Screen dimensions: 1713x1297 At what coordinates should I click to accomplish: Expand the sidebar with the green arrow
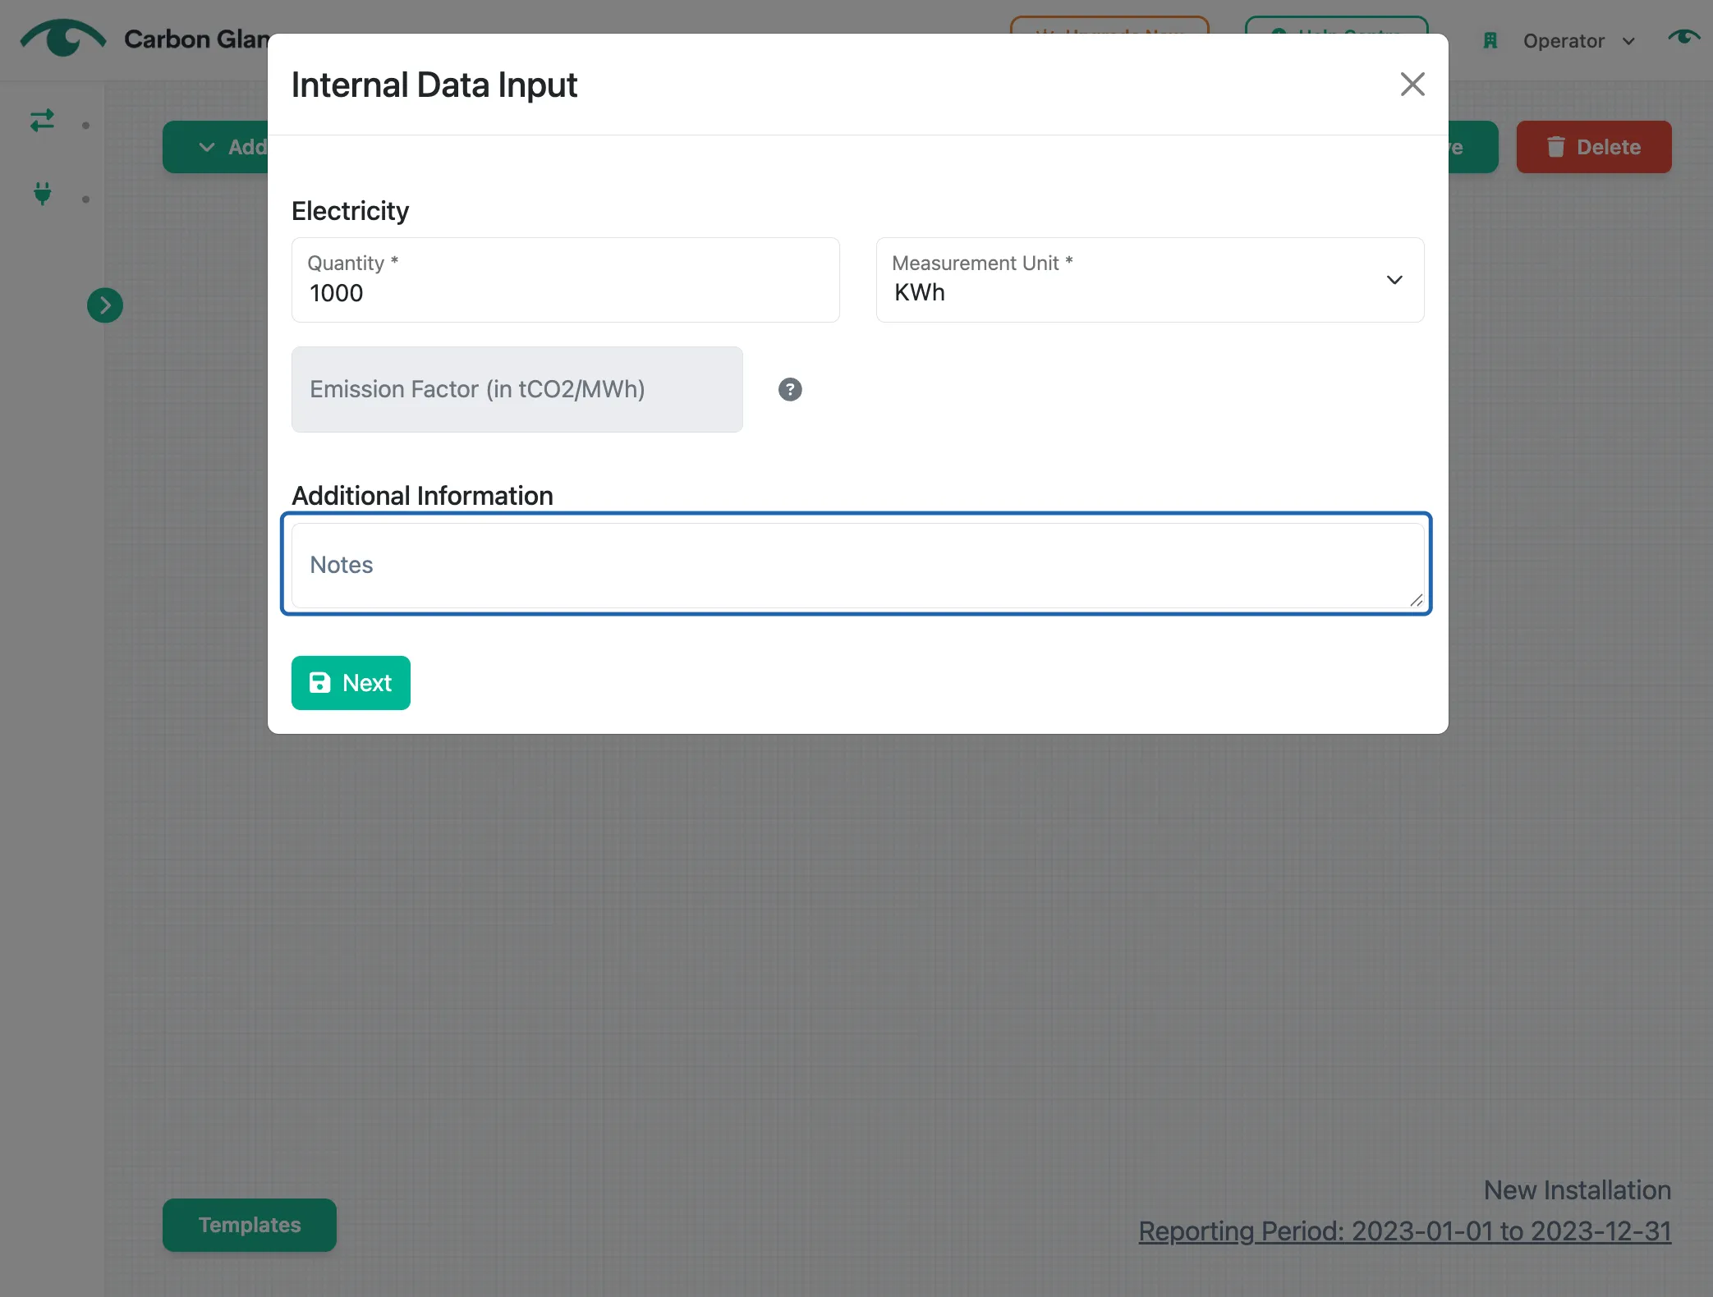[105, 305]
